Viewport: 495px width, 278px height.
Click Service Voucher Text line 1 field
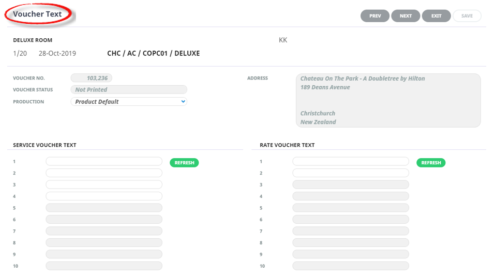click(x=104, y=162)
